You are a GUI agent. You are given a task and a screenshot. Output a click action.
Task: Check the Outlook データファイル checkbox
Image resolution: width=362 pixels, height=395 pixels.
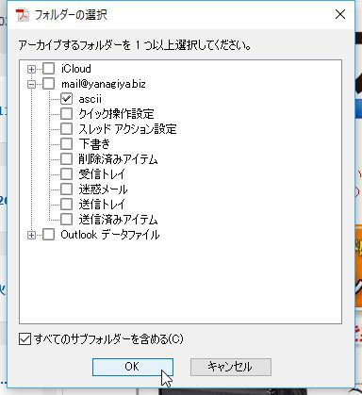[48, 235]
